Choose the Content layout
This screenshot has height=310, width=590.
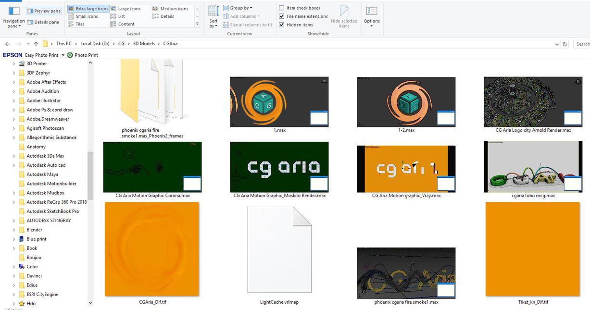[123, 24]
